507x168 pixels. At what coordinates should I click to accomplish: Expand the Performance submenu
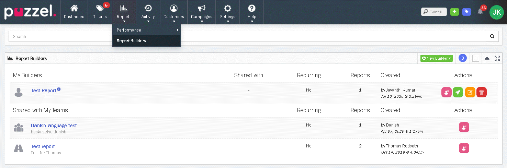(146, 30)
